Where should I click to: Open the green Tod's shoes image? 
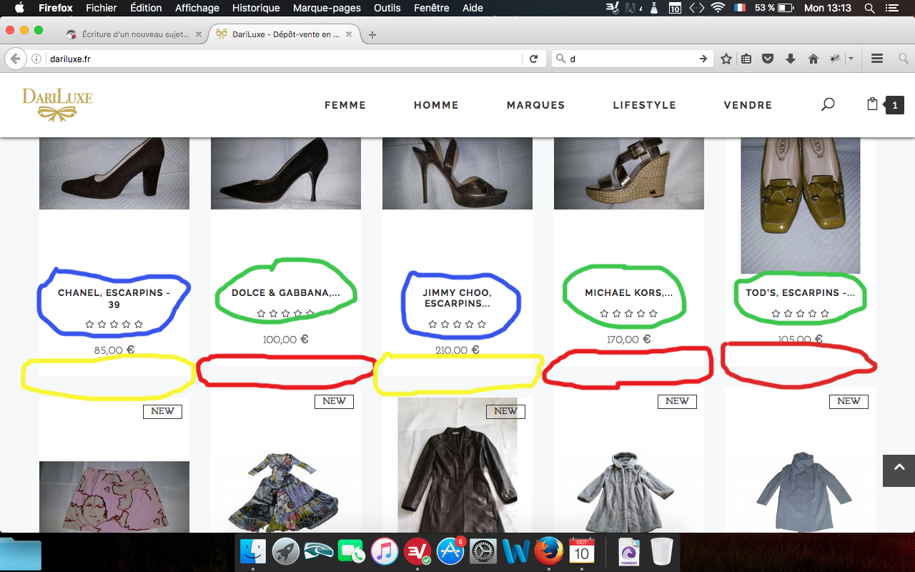tap(801, 205)
